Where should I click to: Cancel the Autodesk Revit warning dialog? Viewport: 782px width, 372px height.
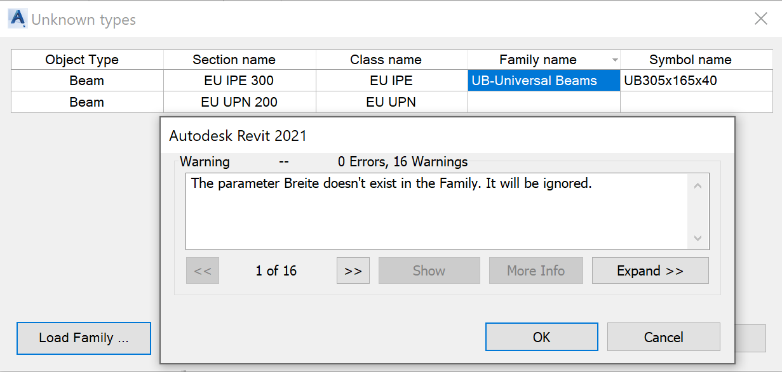tap(663, 337)
